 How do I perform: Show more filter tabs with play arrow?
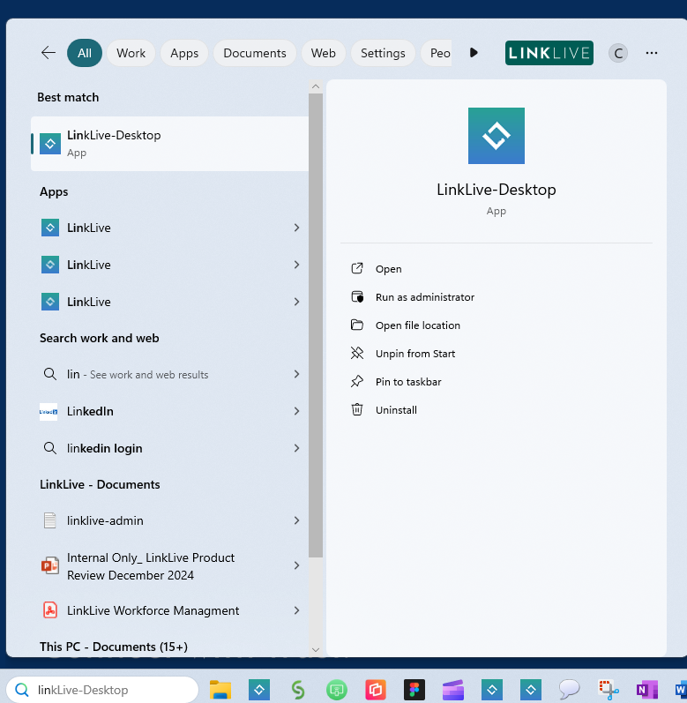(474, 53)
